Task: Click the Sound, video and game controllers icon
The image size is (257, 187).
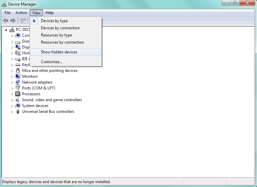Action: coord(18,100)
